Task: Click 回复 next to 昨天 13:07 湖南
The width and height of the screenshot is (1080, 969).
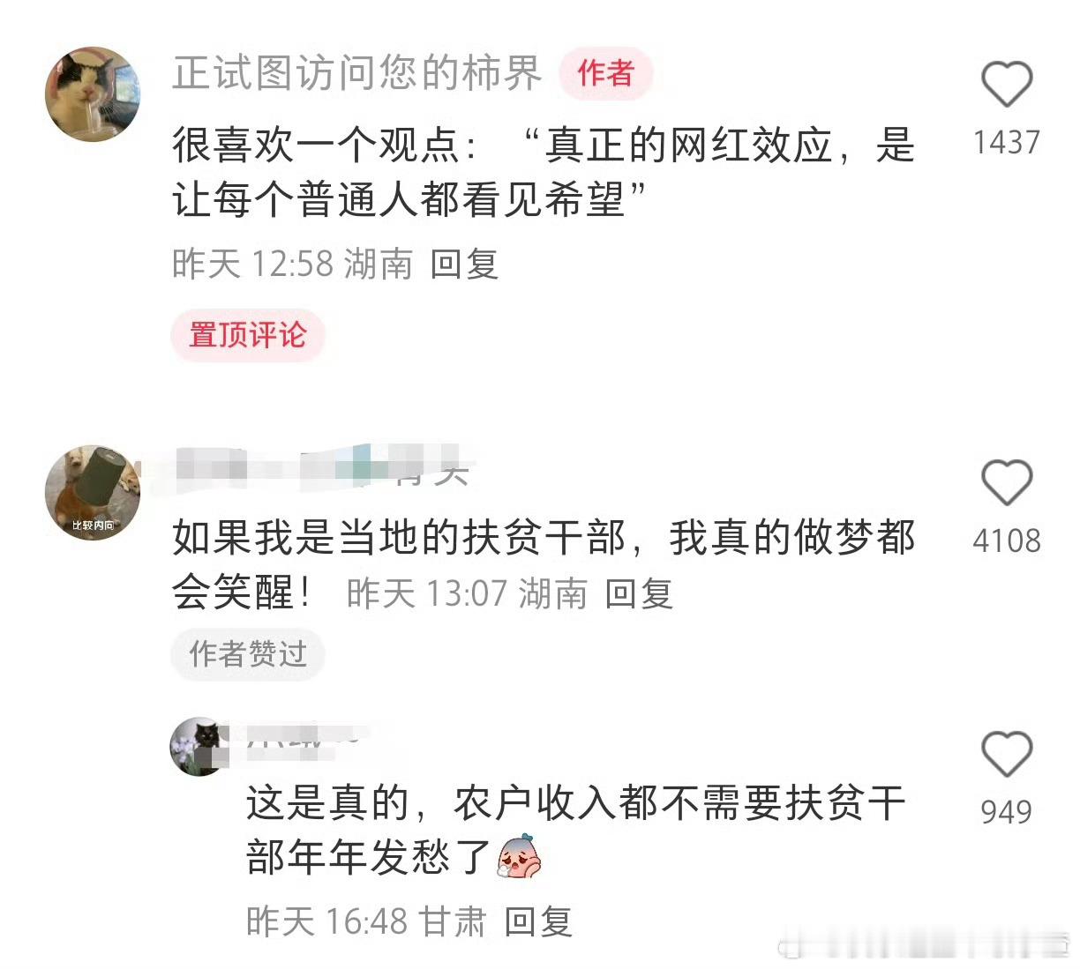Action: (x=639, y=593)
